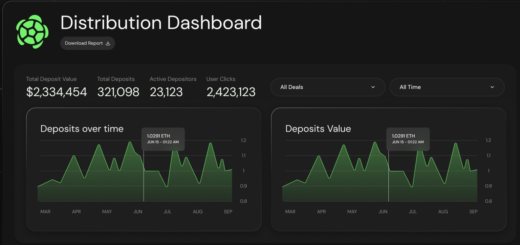Screen dimensions: 520x245
Task: Expand the time range filter selector
Action: tap(447, 87)
